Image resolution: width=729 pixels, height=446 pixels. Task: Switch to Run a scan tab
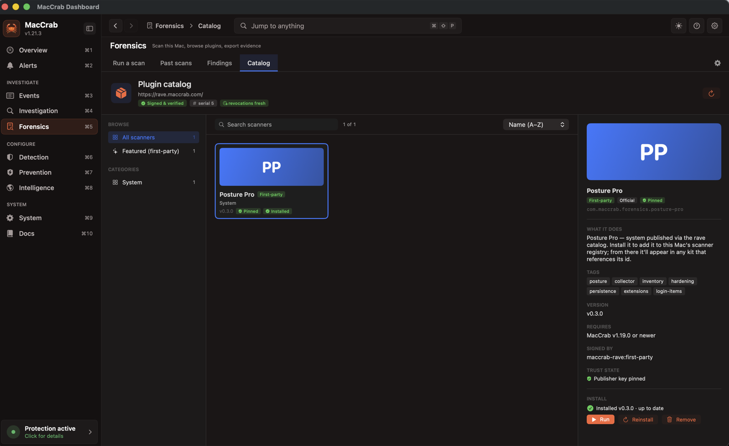tap(129, 63)
